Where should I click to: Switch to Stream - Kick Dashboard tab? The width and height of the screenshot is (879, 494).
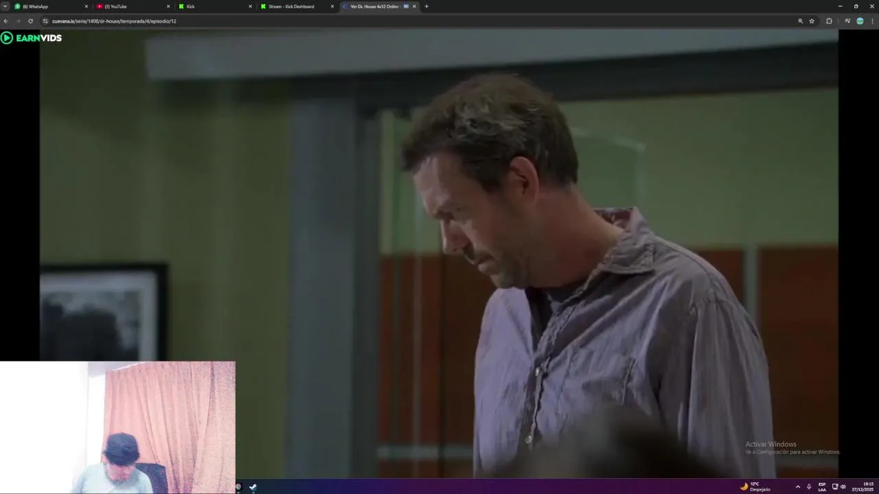click(x=297, y=6)
